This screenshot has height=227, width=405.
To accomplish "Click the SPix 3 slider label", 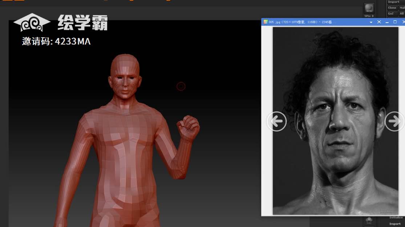I will [x=369, y=16].
